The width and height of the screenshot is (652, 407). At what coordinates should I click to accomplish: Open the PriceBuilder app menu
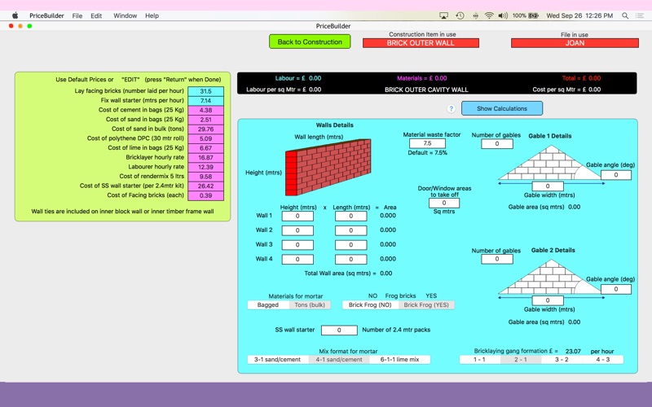click(46, 15)
